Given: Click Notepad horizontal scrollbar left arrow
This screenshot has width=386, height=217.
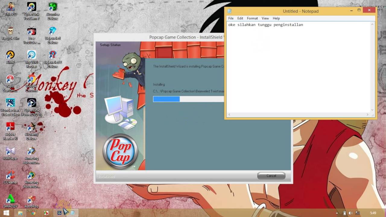Looking at the screenshot, I should pyautogui.click(x=229, y=115).
